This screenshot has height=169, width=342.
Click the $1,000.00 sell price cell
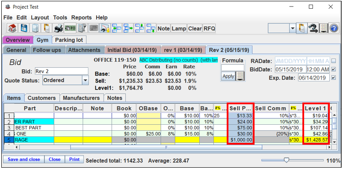[x=240, y=140]
